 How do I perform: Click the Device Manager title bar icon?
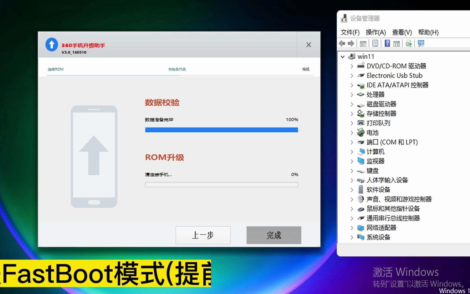[x=344, y=18]
